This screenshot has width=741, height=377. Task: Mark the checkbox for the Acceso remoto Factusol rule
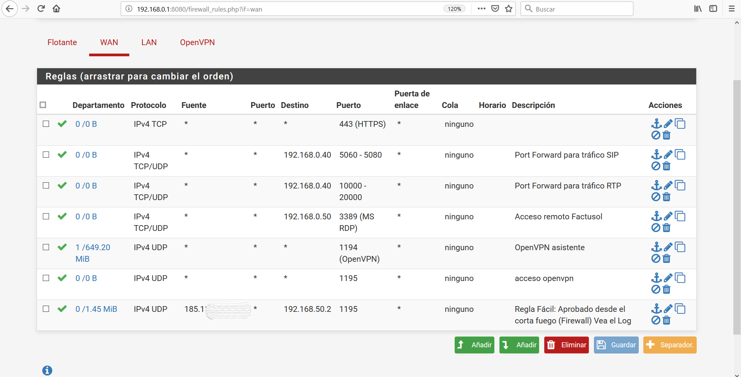46,216
